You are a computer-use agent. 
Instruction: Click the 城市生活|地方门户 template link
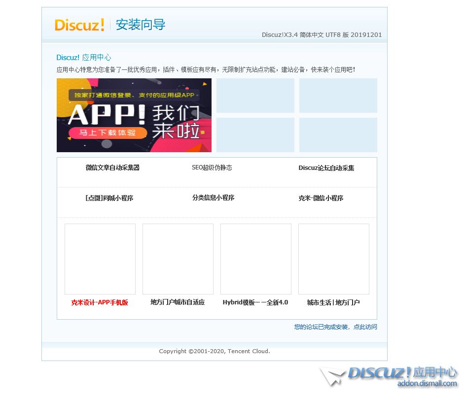333,302
